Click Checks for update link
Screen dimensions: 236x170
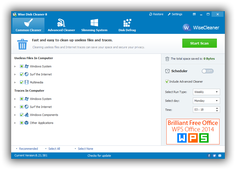(x=99, y=156)
